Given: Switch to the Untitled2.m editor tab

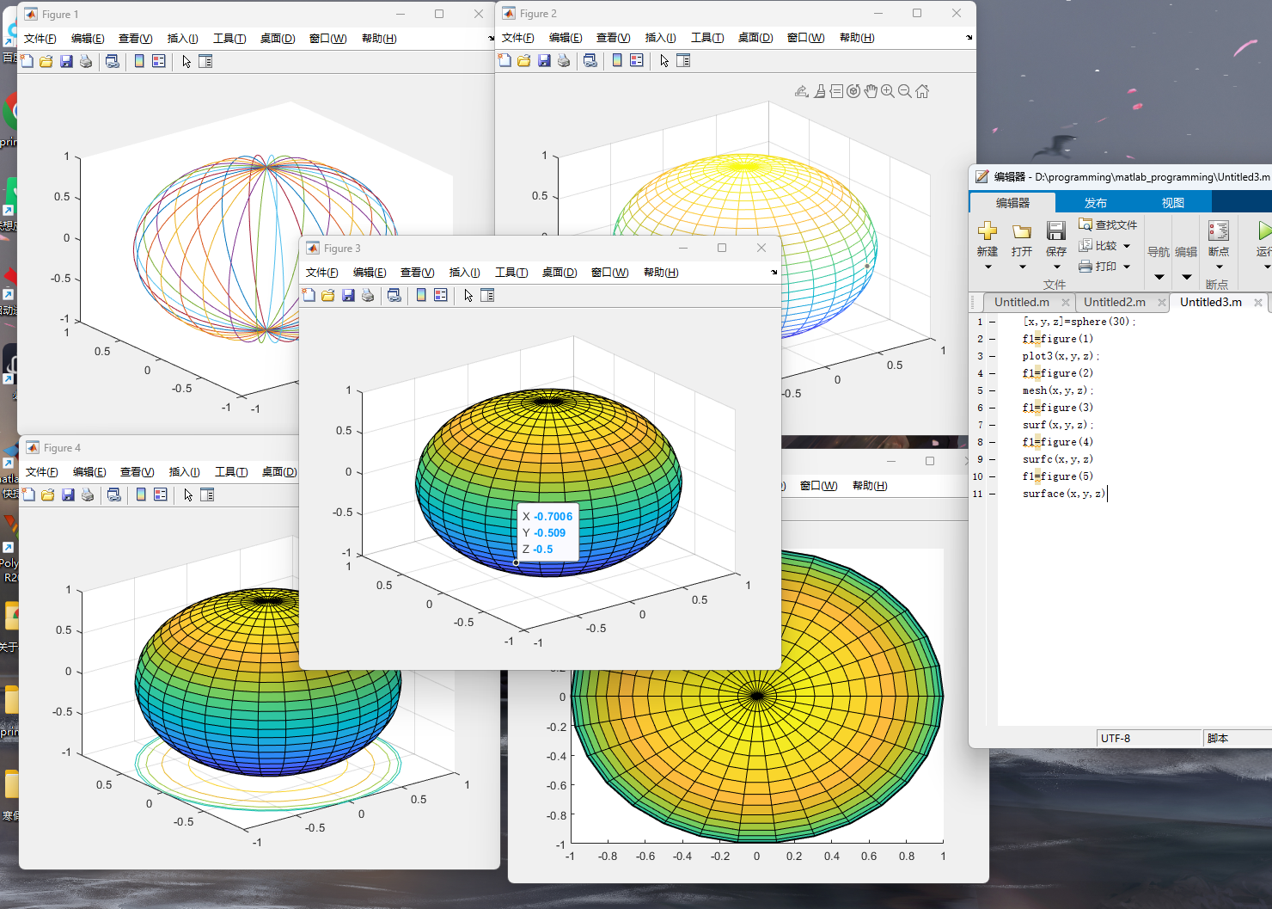Looking at the screenshot, I should [x=1114, y=302].
